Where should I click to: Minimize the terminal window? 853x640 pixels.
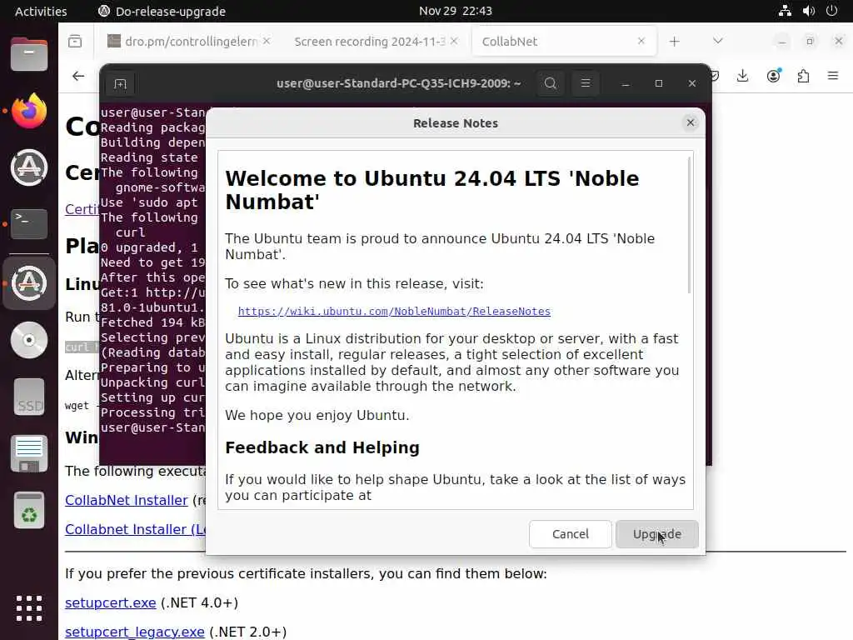(626, 83)
